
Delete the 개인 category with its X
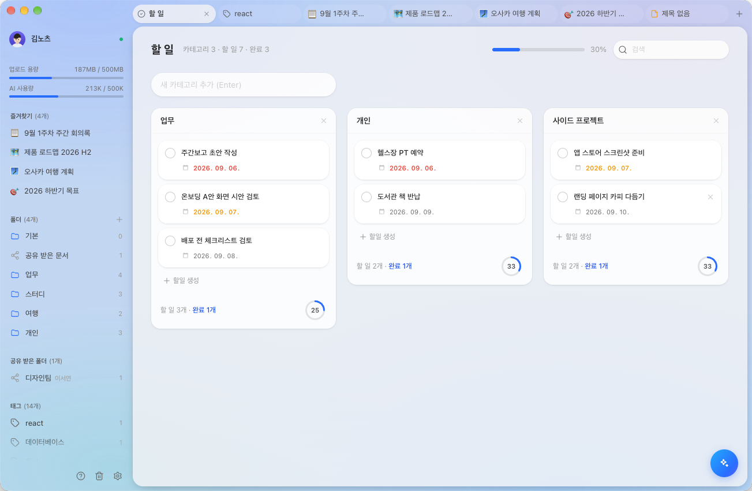point(520,121)
